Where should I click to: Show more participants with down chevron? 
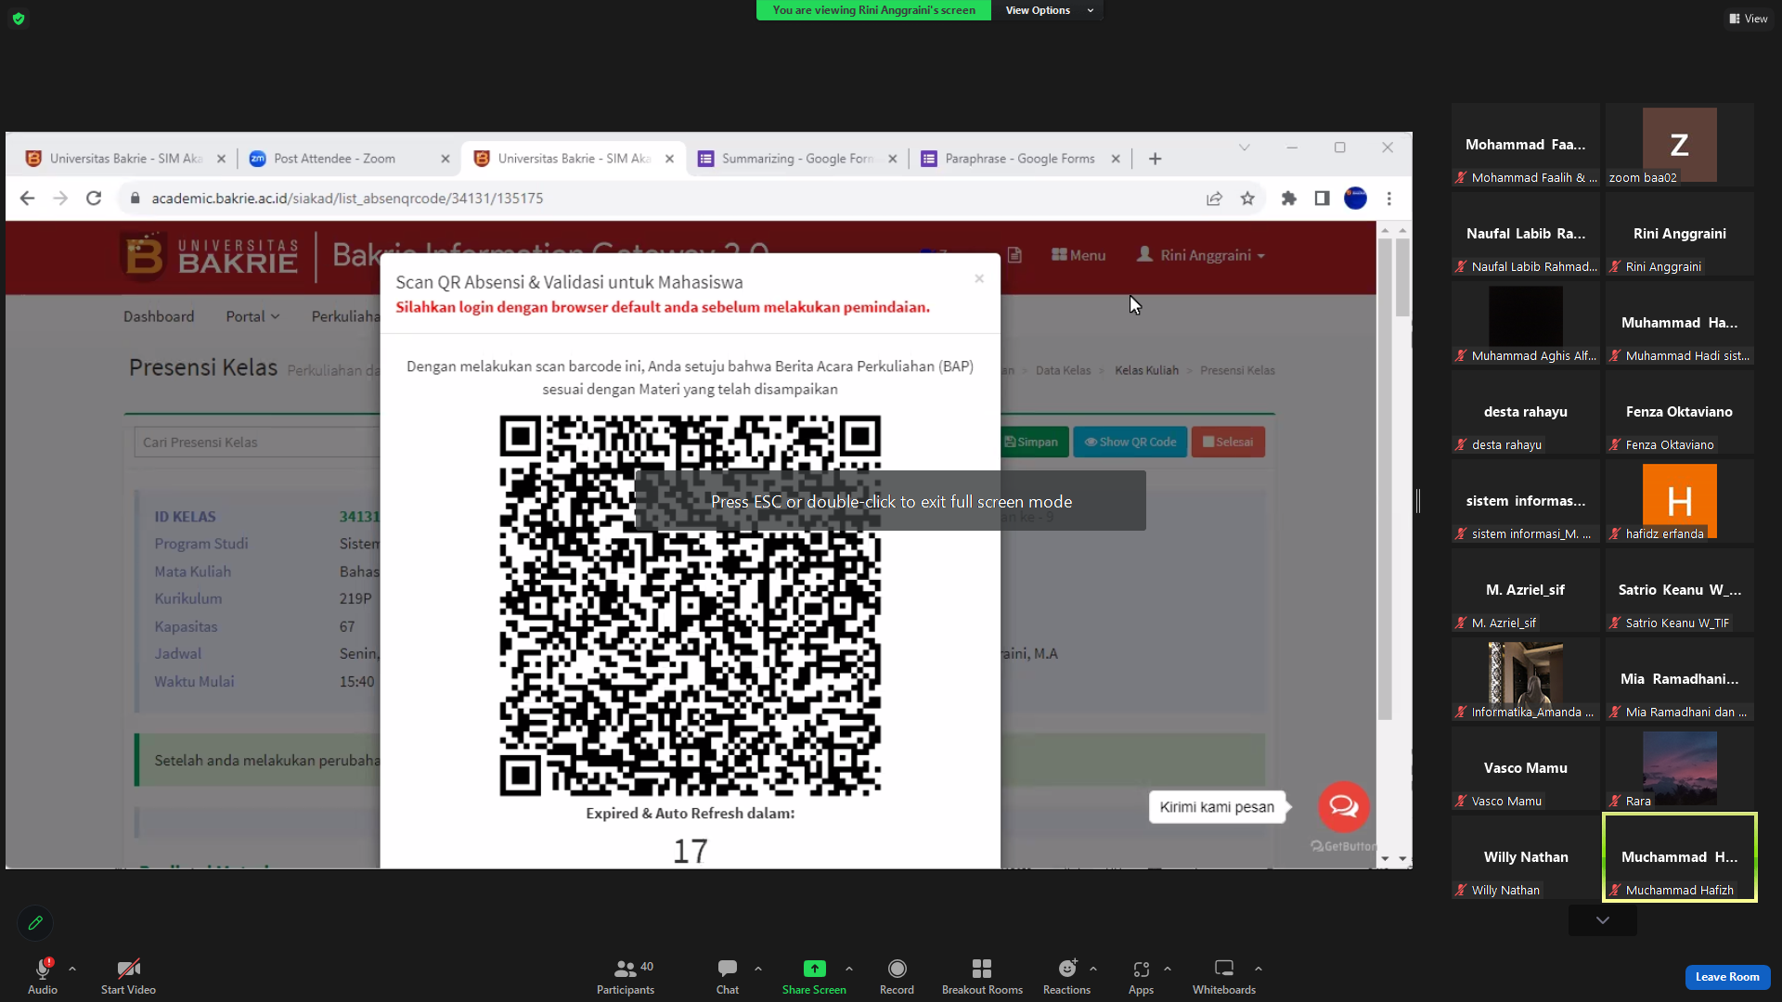click(x=1603, y=920)
